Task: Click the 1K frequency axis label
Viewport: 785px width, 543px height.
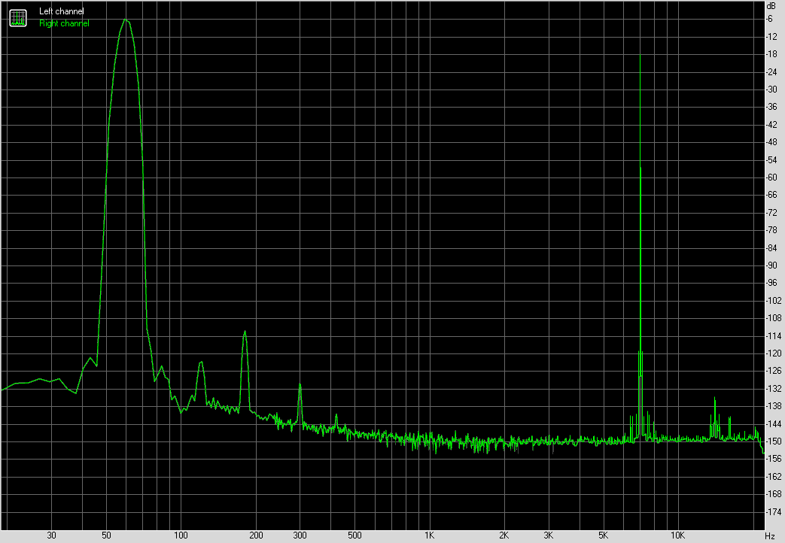Action: 430,535
